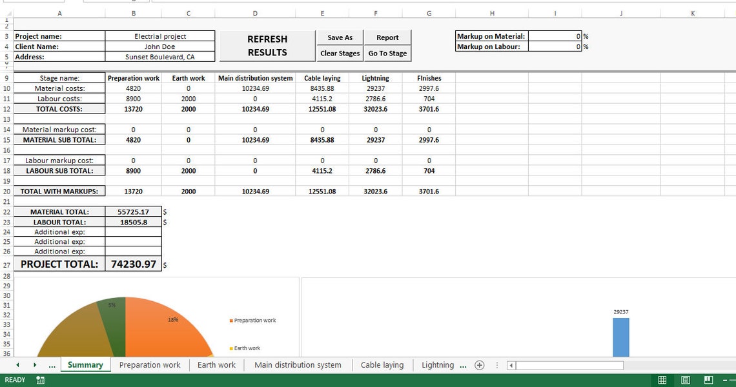Switch to Page Layout view
Screen dimensions: 736x387
(684, 380)
